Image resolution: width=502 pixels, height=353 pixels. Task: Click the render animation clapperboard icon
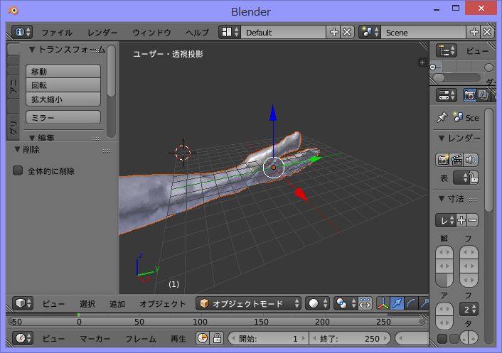point(456,160)
